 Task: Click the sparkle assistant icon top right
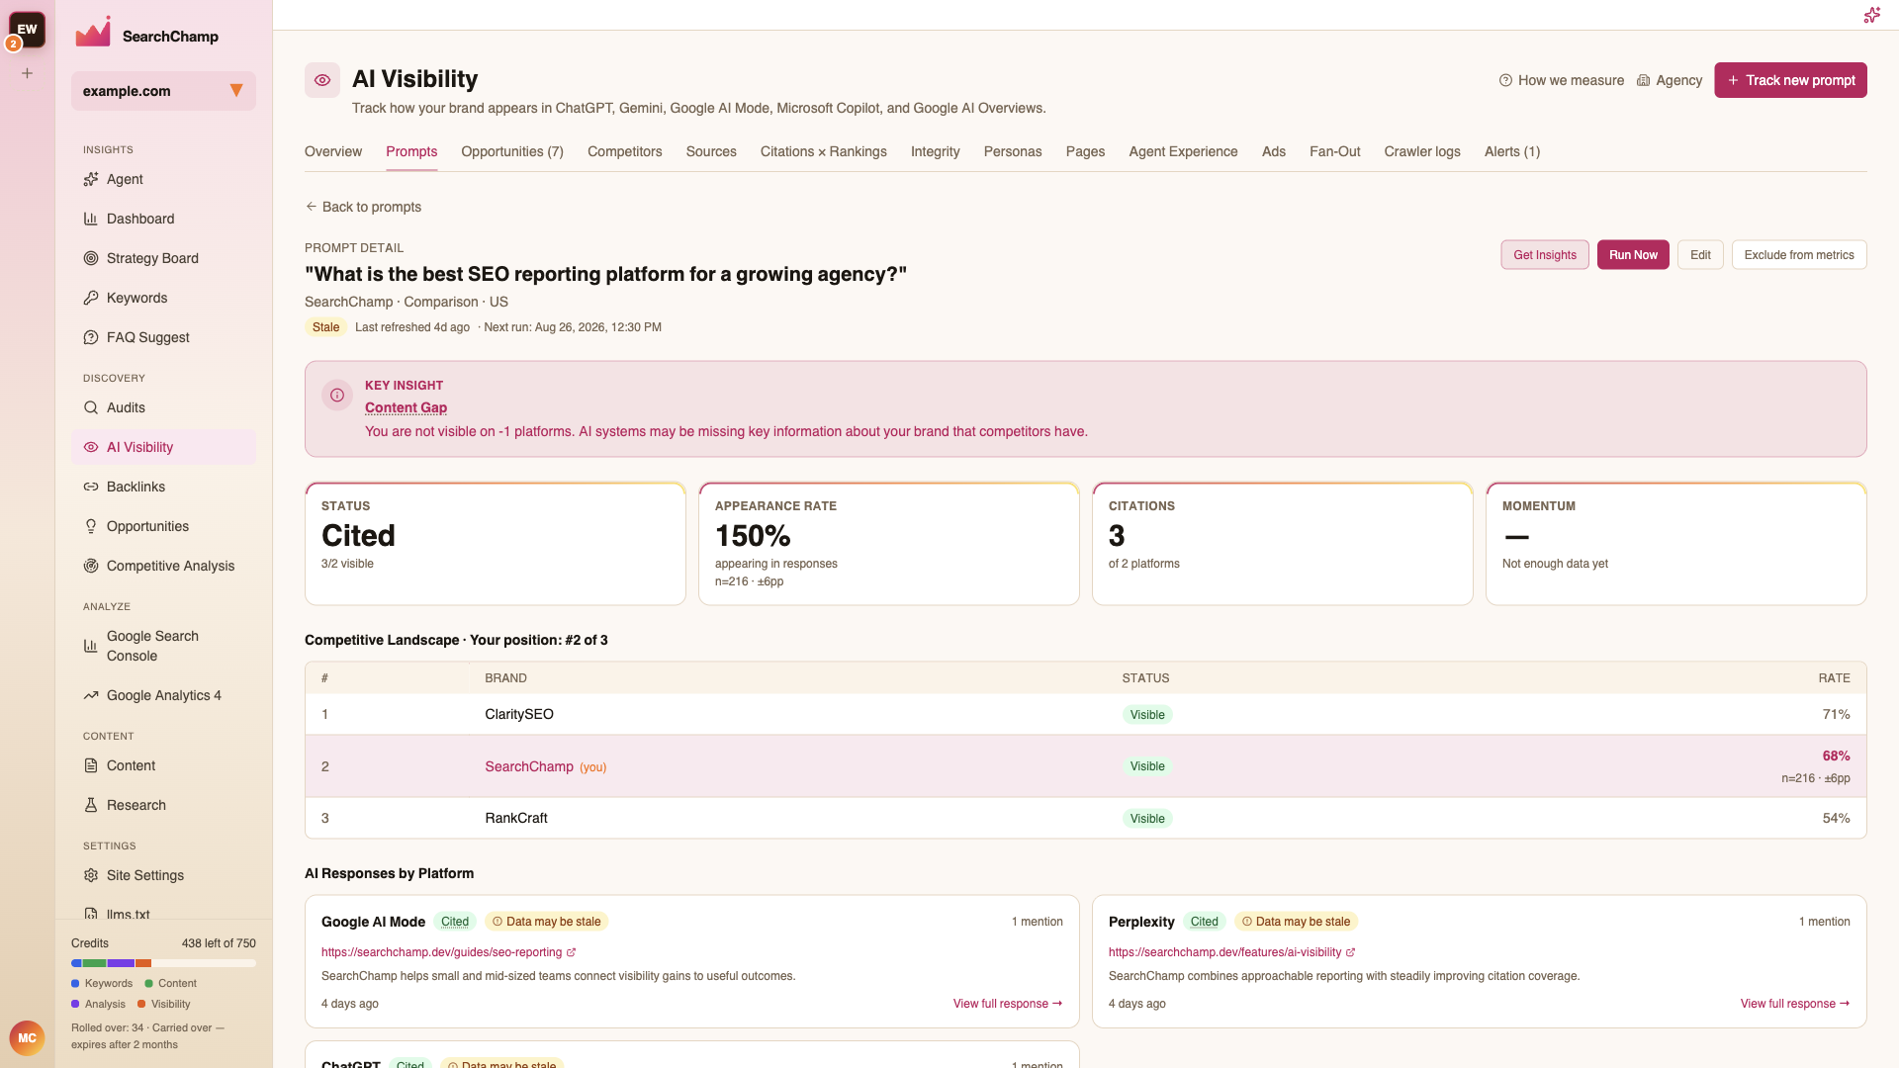(x=1871, y=15)
